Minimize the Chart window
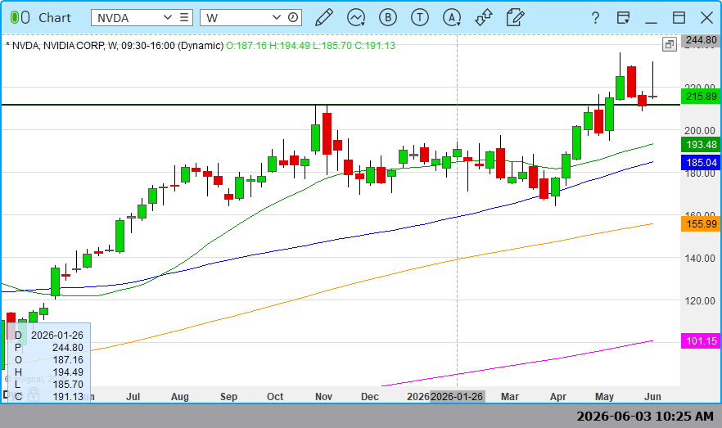722x428 pixels. pyautogui.click(x=651, y=21)
